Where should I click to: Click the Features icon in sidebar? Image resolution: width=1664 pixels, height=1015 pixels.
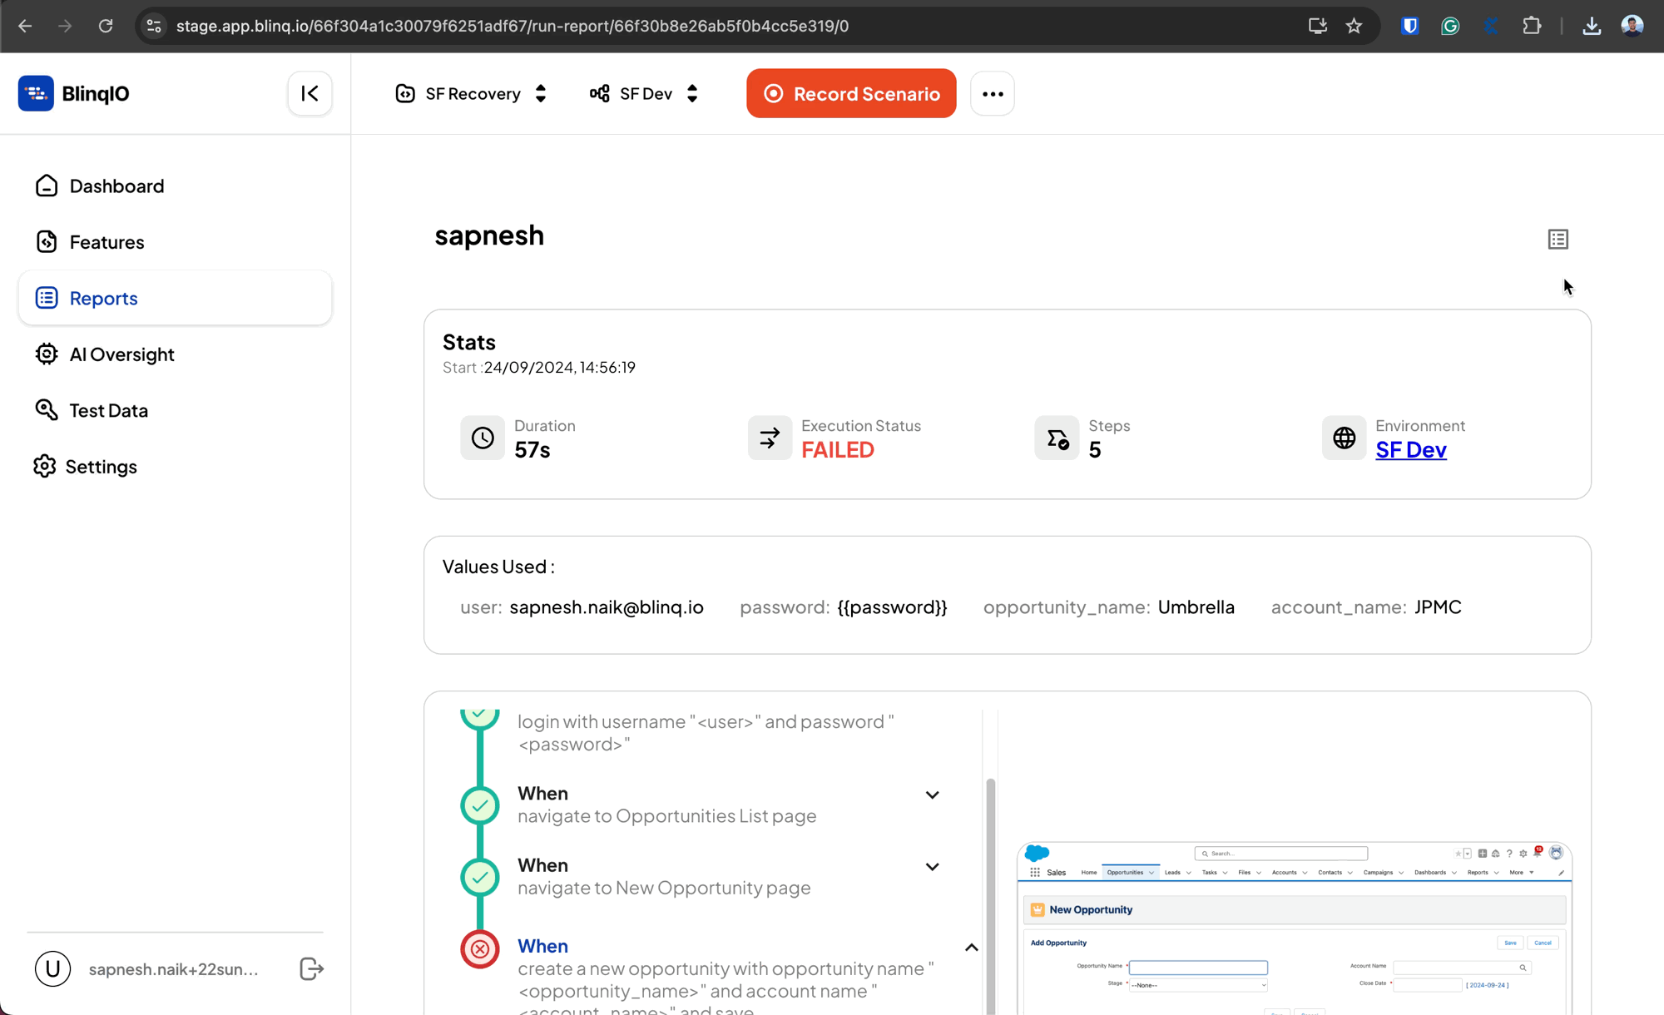(x=47, y=242)
